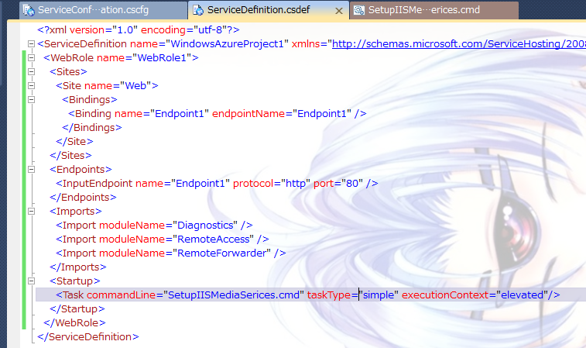Click the xml version declaration line
Viewport: 586px width, 348px height.
(139, 30)
